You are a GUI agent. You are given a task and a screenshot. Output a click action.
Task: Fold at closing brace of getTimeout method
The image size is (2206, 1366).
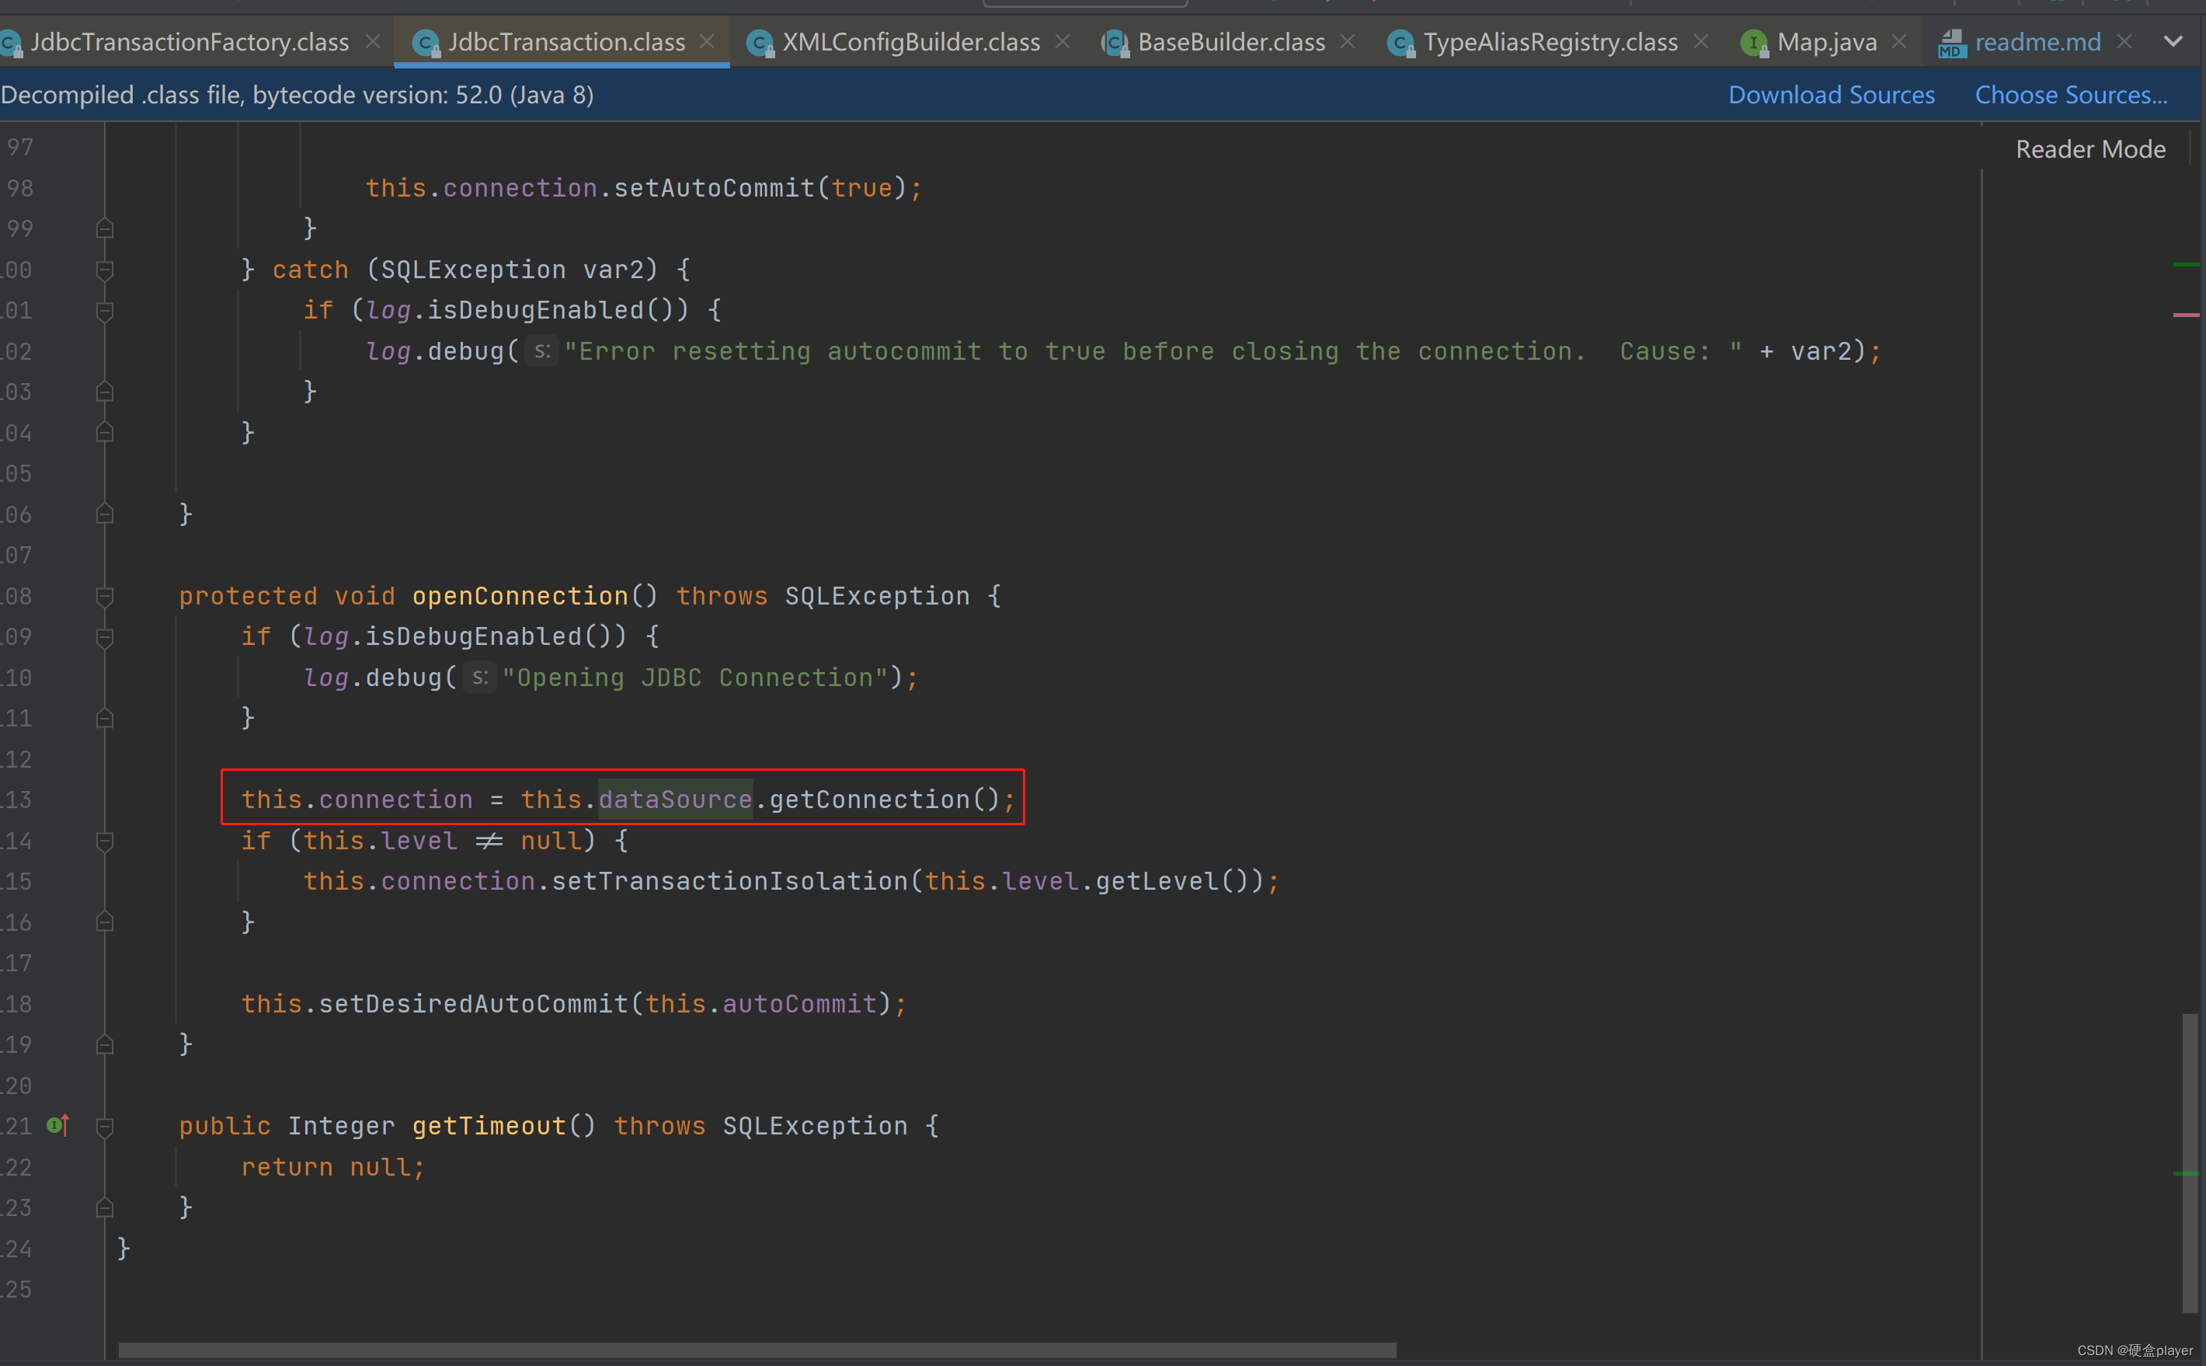105,1208
